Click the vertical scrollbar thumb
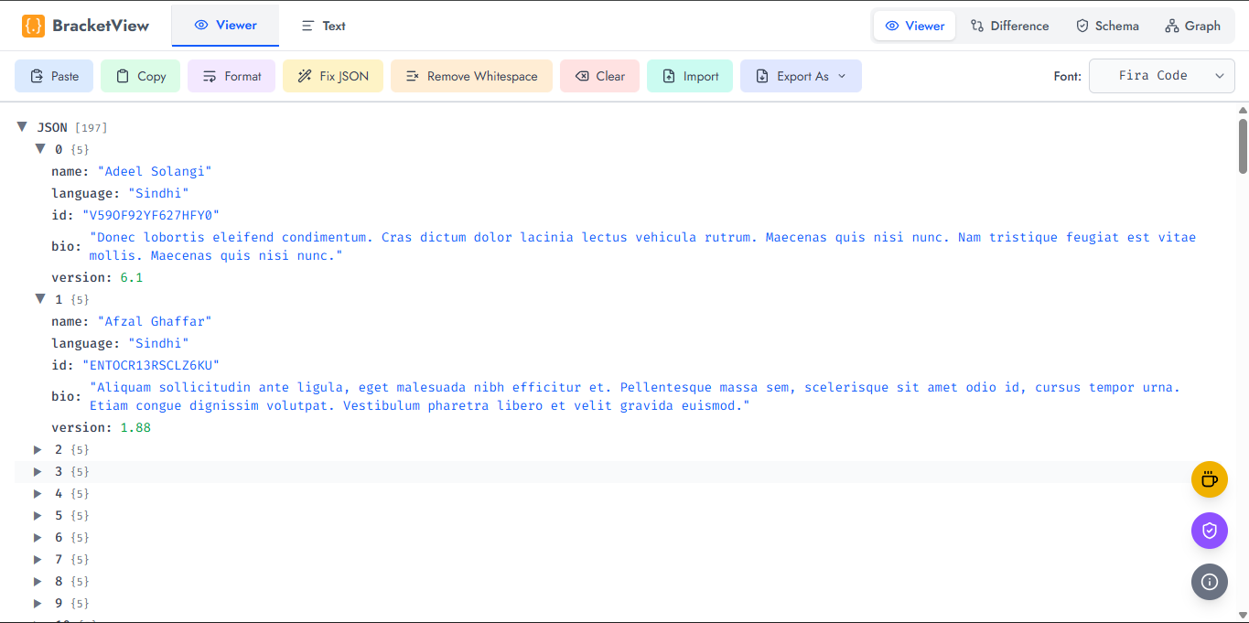The height and width of the screenshot is (623, 1249). (x=1243, y=145)
